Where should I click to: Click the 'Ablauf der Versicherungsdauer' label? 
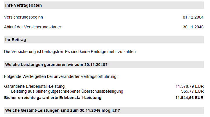(33, 27)
